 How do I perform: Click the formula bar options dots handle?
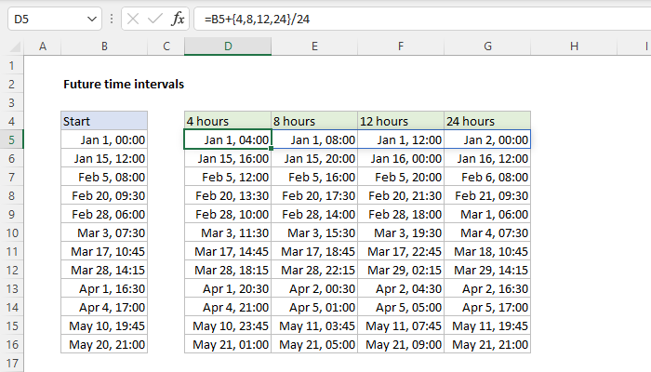pos(112,19)
